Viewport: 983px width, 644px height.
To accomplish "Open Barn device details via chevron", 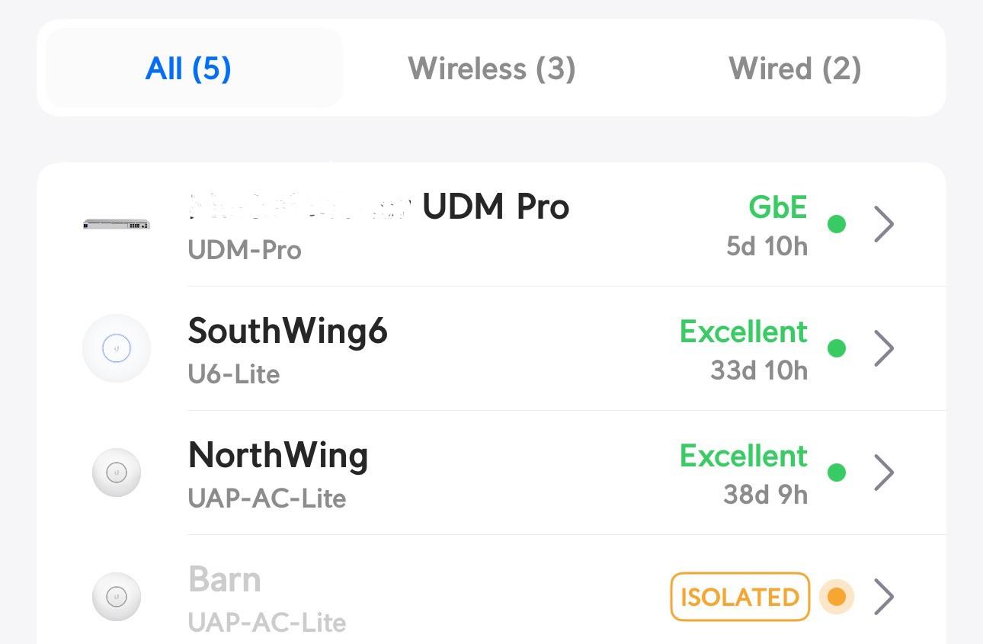I will click(x=883, y=597).
